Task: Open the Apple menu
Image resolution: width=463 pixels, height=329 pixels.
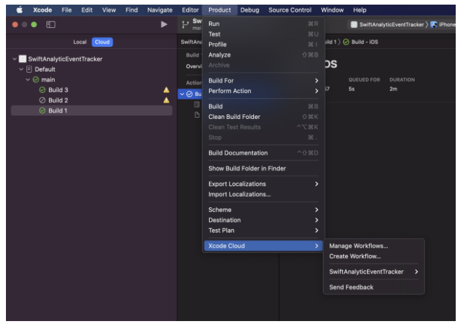Action: 19,10
